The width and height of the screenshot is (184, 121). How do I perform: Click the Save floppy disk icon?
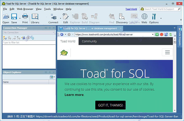pyautogui.click(x=14, y=16)
